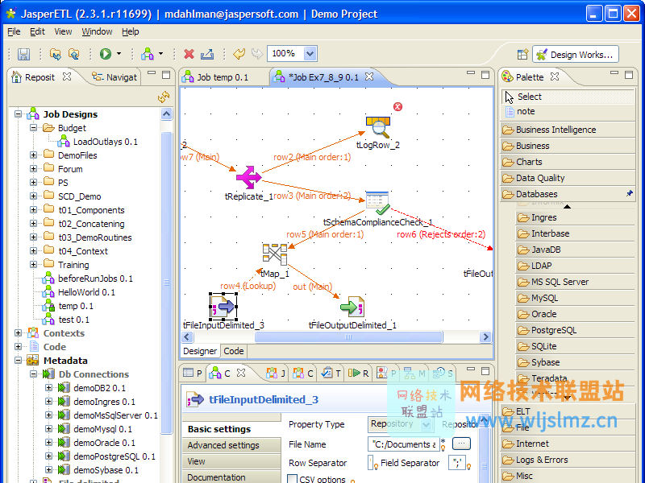Expand the demoMysql 0.1 connection
Screen dimensions: 645x483
click(48, 429)
